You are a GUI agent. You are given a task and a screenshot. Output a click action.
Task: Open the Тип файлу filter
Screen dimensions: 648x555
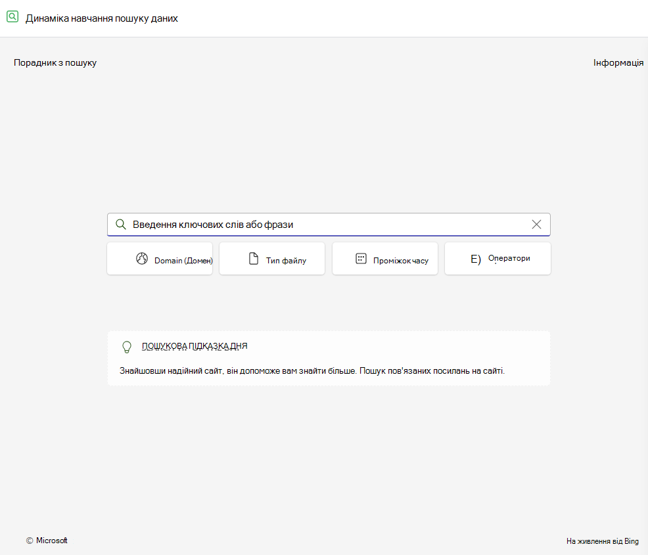272,259
